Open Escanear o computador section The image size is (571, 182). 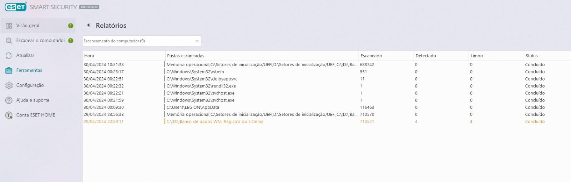[x=38, y=41]
